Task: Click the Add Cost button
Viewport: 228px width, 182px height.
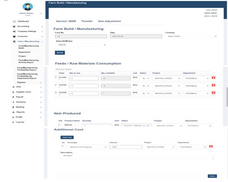Action: (x=67, y=137)
